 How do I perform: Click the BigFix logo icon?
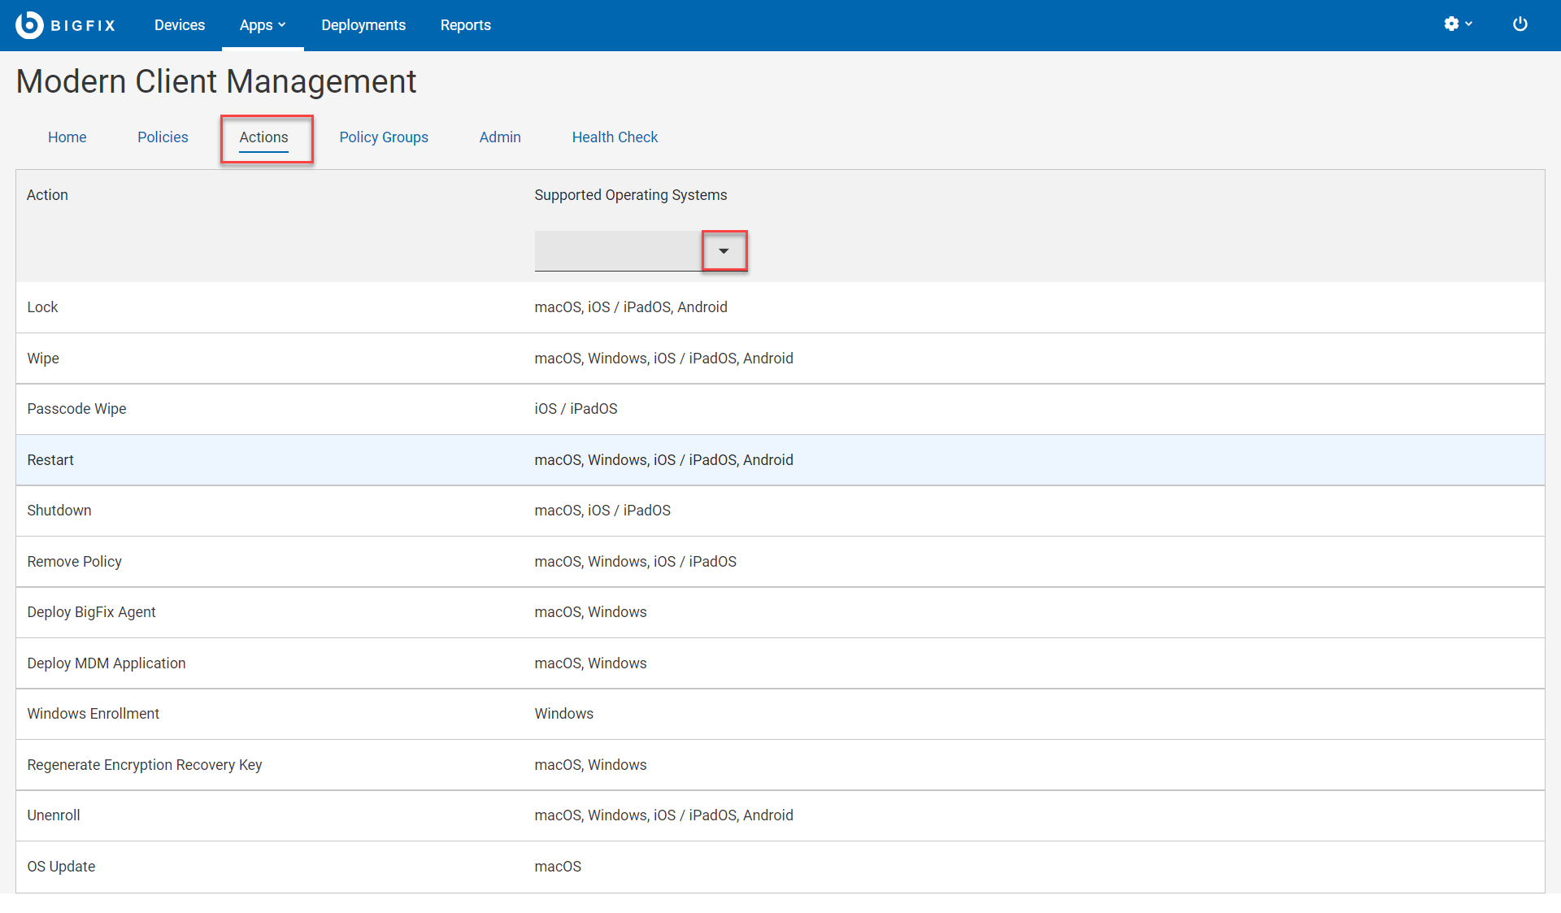(x=29, y=25)
